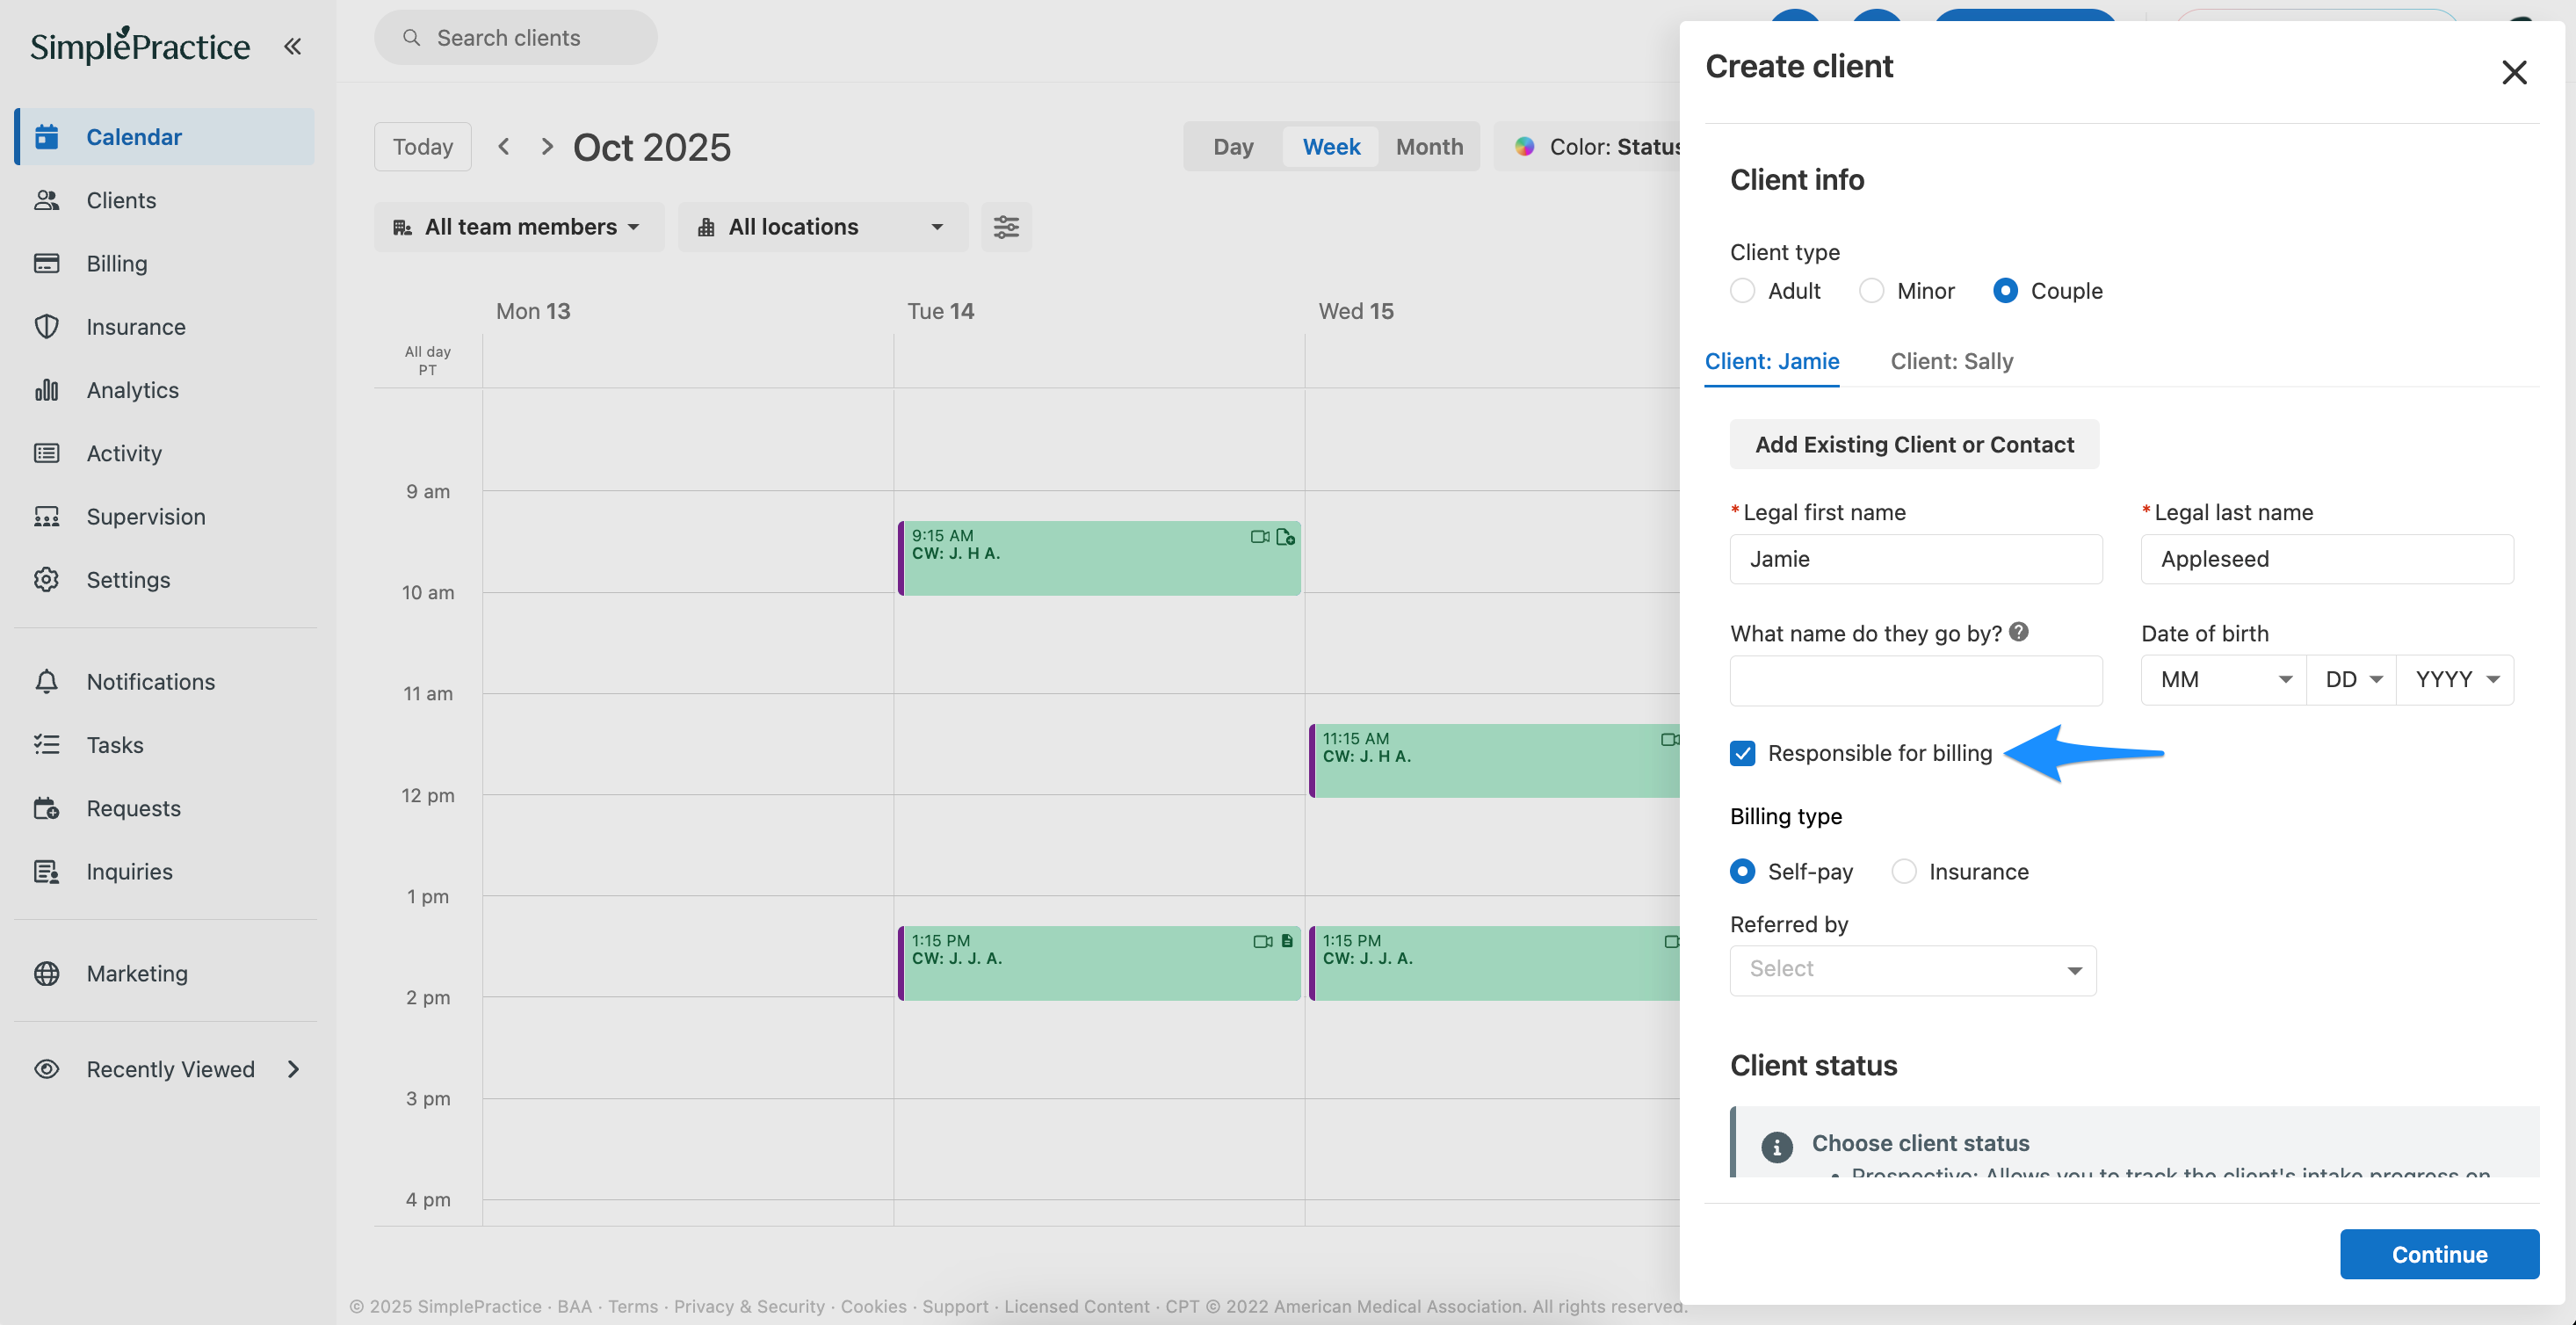
Task: Click Add Existing Client or Contact
Action: tap(1914, 444)
